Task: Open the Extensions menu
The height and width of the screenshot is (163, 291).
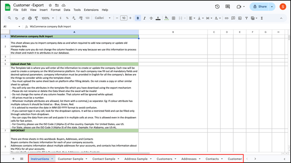Action: coord(91,10)
